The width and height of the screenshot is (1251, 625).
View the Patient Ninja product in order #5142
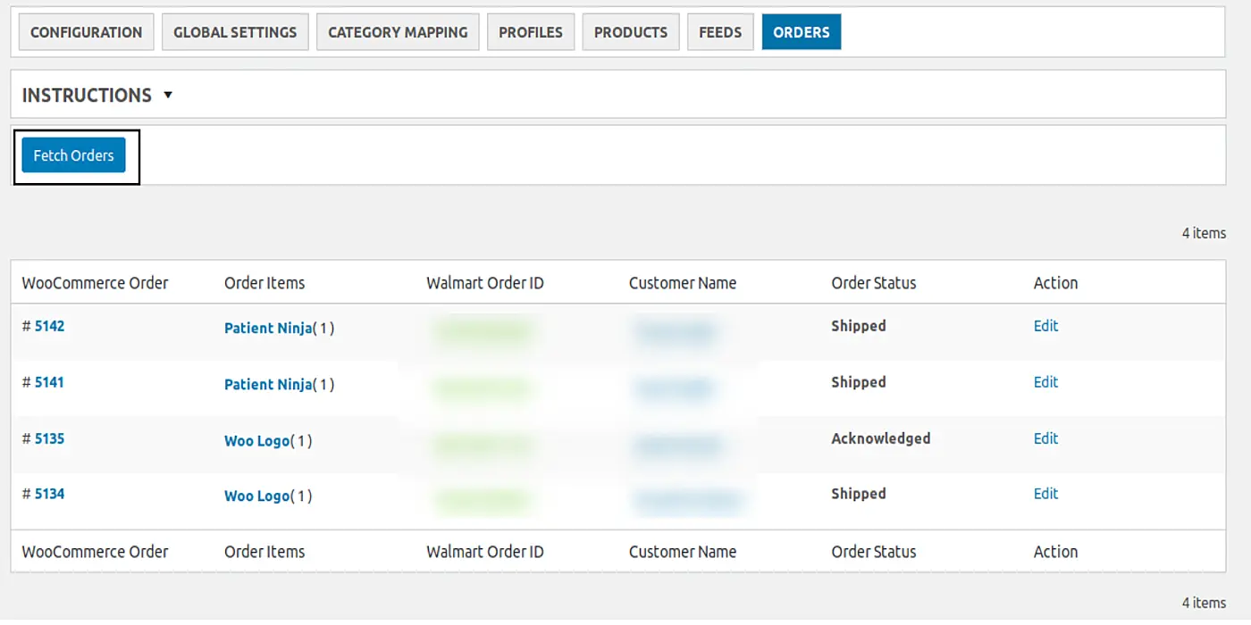(268, 328)
